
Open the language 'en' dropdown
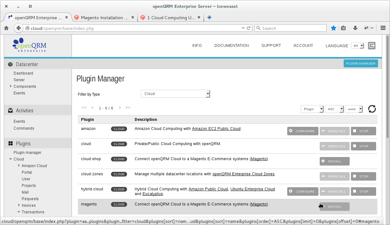(x=358, y=46)
